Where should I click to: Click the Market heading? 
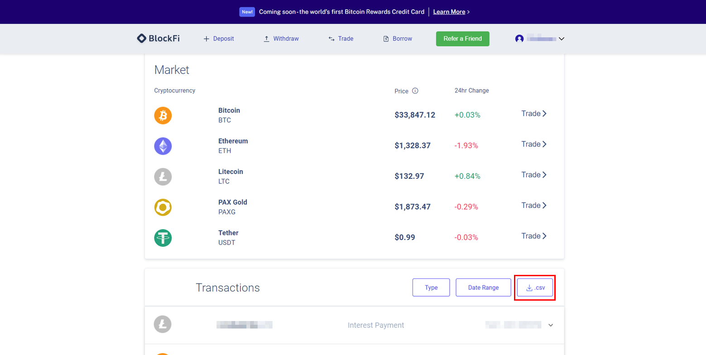pyautogui.click(x=172, y=70)
